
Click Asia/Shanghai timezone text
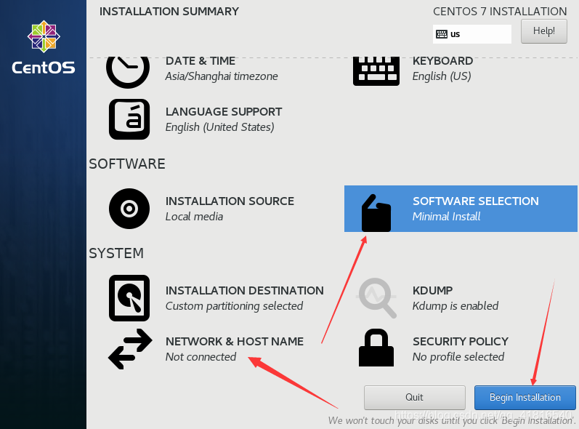(222, 76)
